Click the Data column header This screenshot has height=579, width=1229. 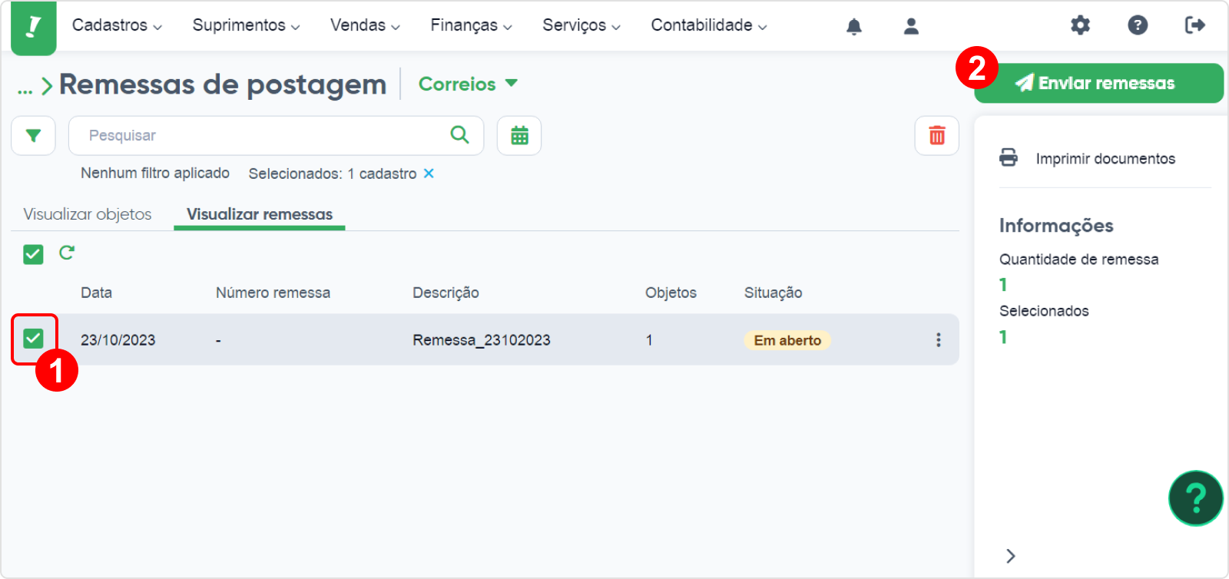click(x=97, y=293)
